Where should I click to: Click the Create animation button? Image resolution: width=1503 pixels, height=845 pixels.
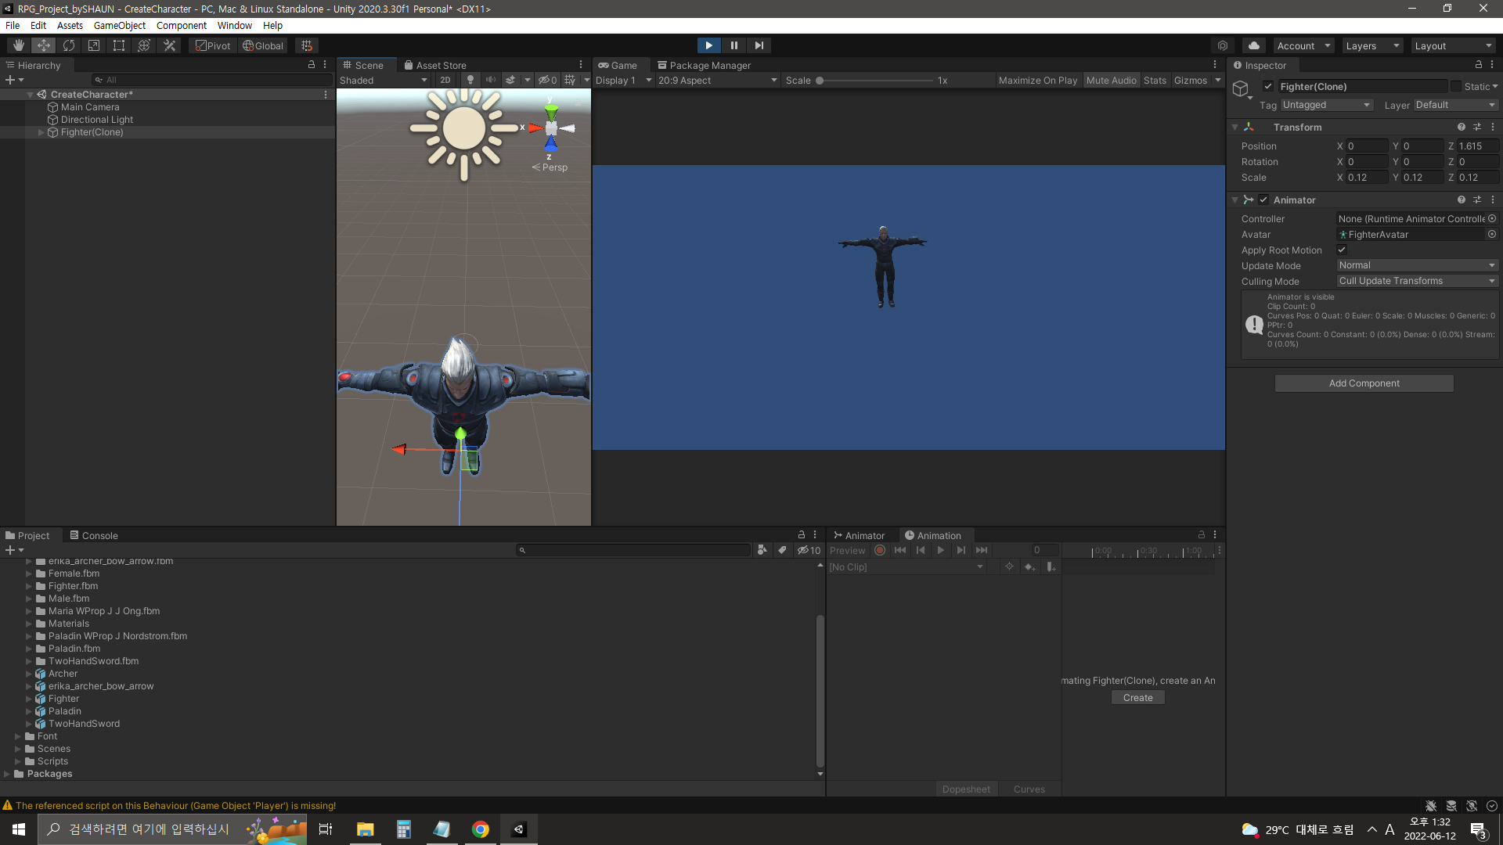1138,697
